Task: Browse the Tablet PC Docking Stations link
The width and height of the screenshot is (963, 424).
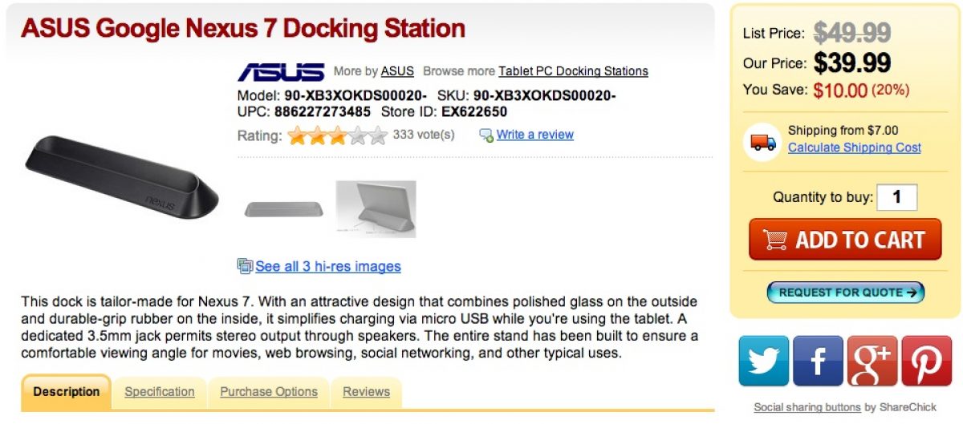Action: click(573, 71)
